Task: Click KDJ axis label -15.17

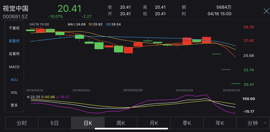Action: (x=249, y=112)
